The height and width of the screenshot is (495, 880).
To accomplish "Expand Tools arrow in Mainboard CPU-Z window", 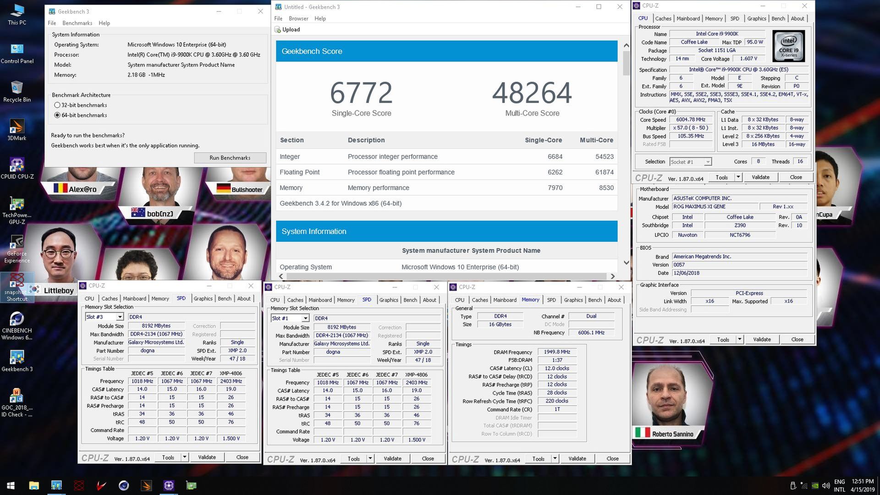I will pos(739,340).
